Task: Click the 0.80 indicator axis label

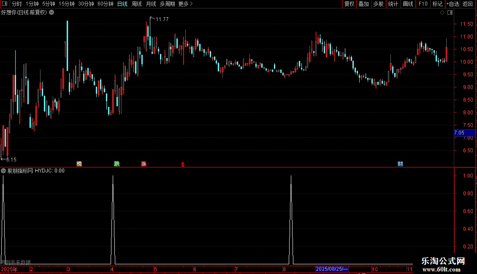Action: coord(468,193)
